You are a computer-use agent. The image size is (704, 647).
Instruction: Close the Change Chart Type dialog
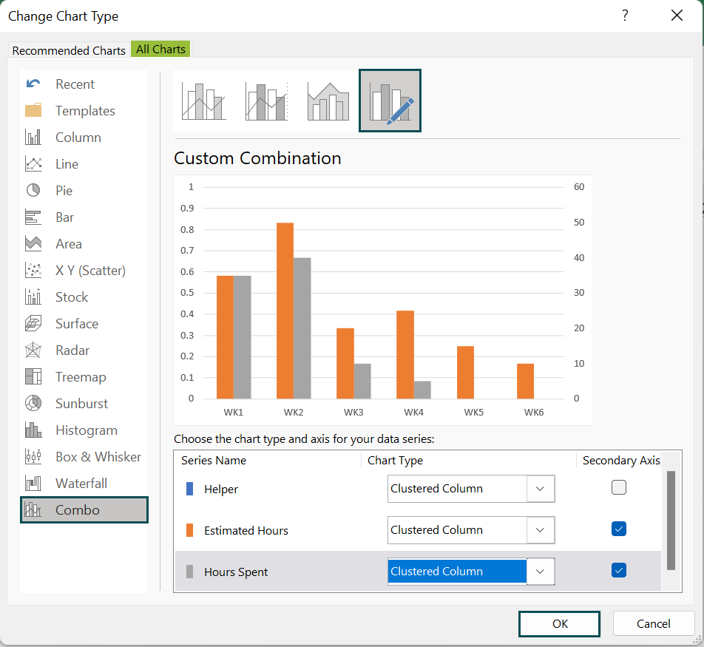pos(677,16)
